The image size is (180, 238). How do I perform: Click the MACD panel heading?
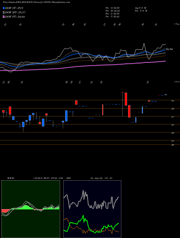pyautogui.click(x=10, y=178)
